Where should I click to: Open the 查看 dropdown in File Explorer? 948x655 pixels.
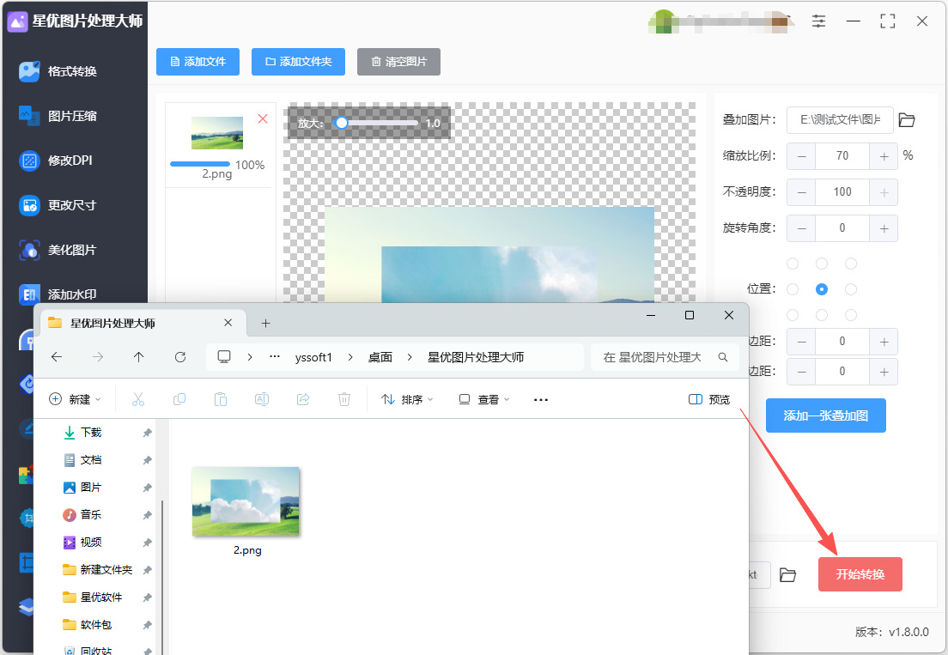tap(483, 399)
